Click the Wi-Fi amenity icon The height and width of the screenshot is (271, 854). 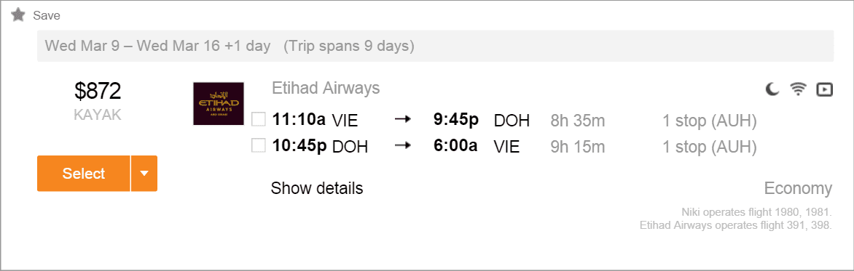click(x=798, y=89)
